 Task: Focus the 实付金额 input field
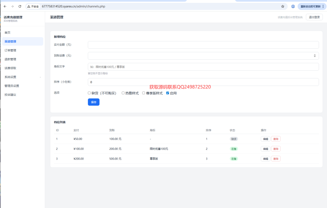(203, 45)
